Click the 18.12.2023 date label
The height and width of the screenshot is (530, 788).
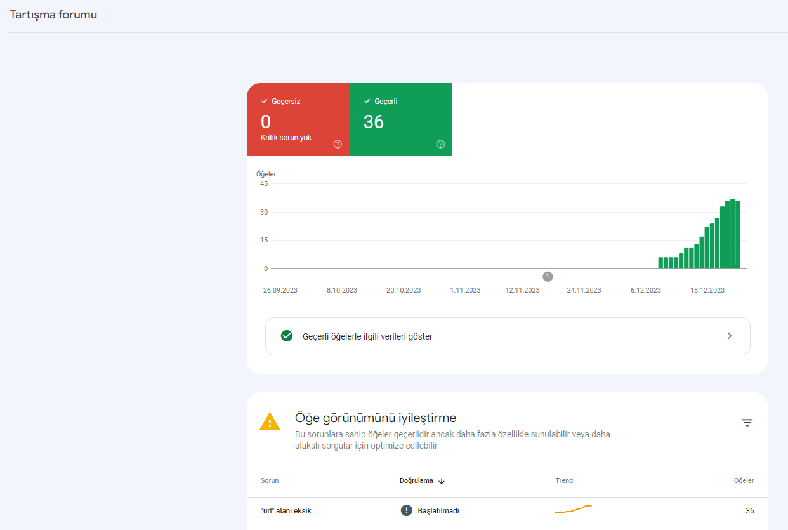(x=707, y=290)
